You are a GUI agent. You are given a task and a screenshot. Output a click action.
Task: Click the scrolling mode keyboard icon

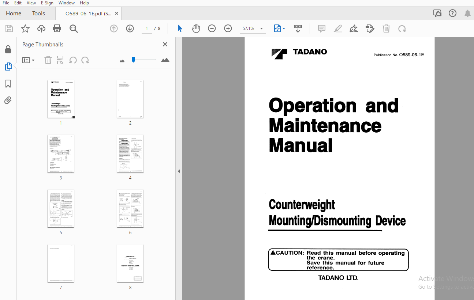[x=298, y=29]
